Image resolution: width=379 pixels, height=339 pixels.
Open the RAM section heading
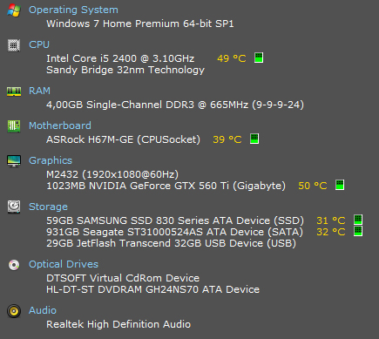tap(39, 91)
